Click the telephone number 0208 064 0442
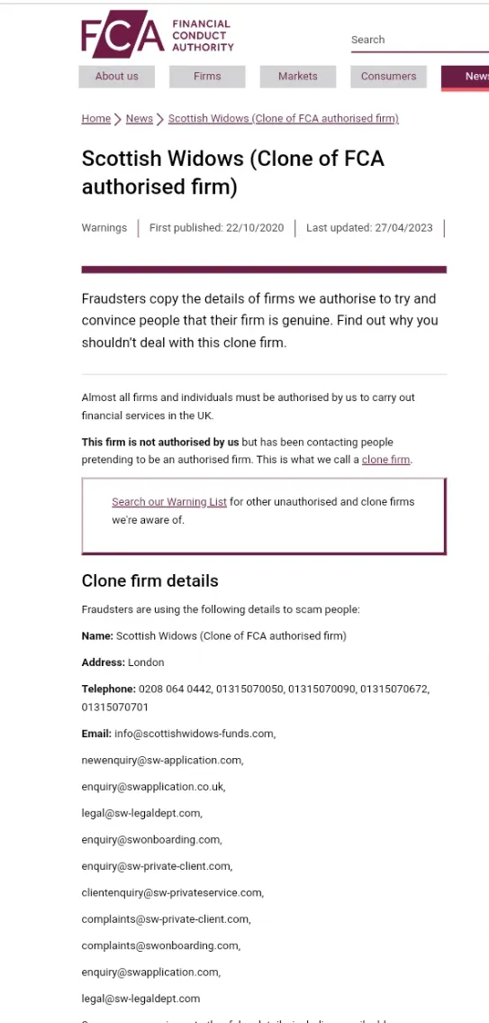The height and width of the screenshot is (1023, 489). 175,689
